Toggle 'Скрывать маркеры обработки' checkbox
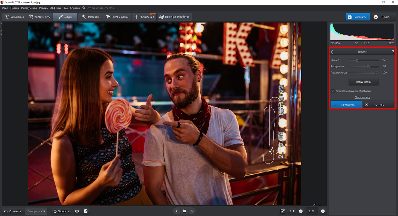The height and width of the screenshot is (216, 398). (x=333, y=91)
